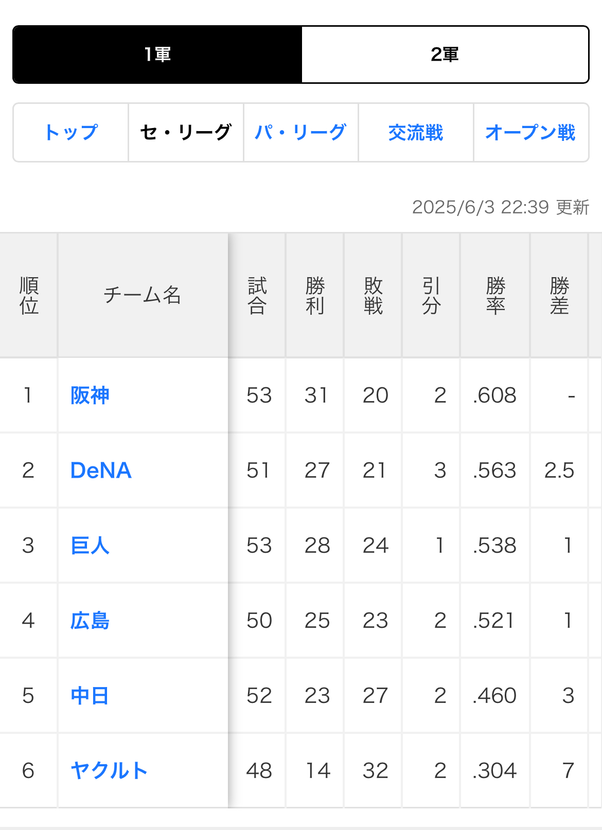The width and height of the screenshot is (602, 830).
Task: Open the ヤクルト team link
Action: pyautogui.click(x=109, y=771)
